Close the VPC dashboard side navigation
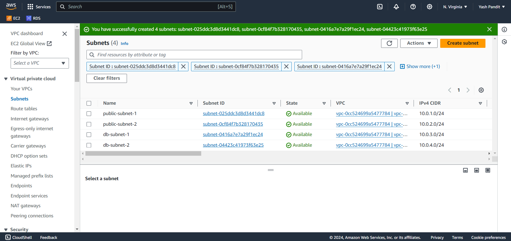Viewport: 511px width, 241px height. 64,34
